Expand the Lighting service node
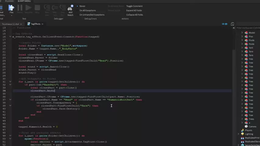The image size is (260, 146). pos(238,134)
